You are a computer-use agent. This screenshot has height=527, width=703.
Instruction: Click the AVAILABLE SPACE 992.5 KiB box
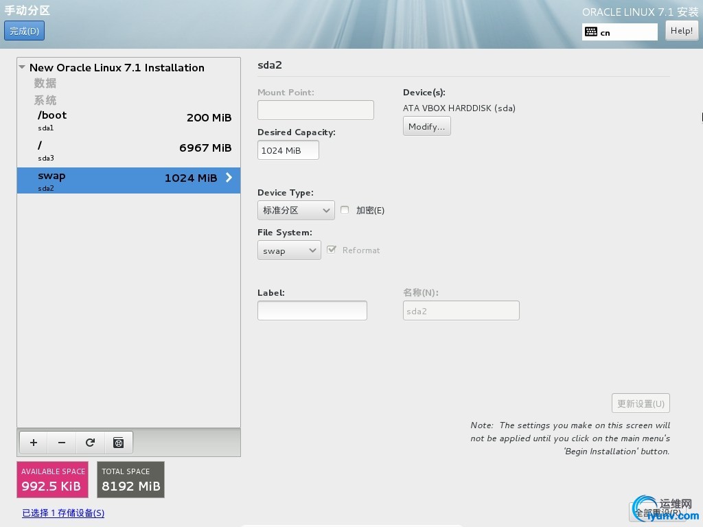point(52,480)
